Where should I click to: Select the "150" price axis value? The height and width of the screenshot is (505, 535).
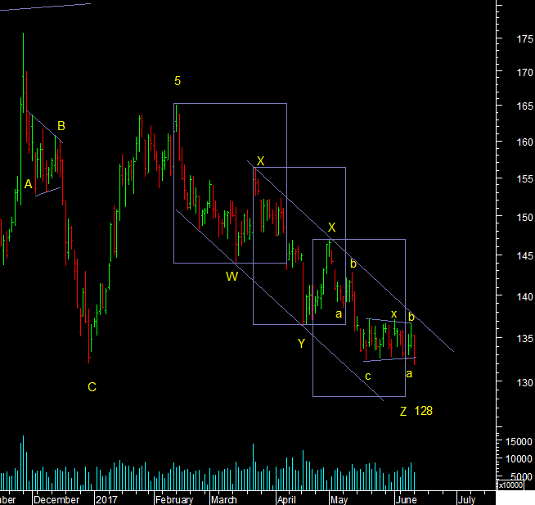pos(524,217)
